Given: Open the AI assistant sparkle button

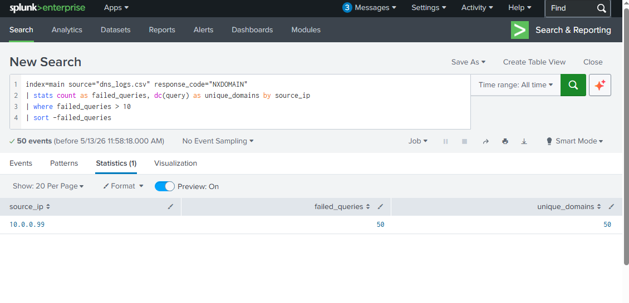Looking at the screenshot, I should tap(599, 85).
